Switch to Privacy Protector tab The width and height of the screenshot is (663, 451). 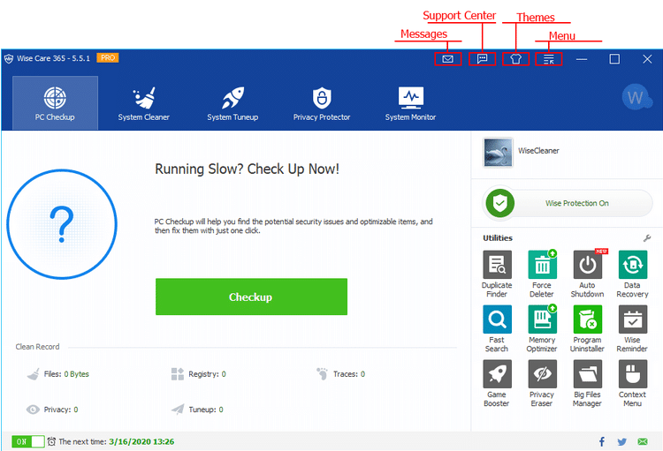pyautogui.click(x=322, y=103)
